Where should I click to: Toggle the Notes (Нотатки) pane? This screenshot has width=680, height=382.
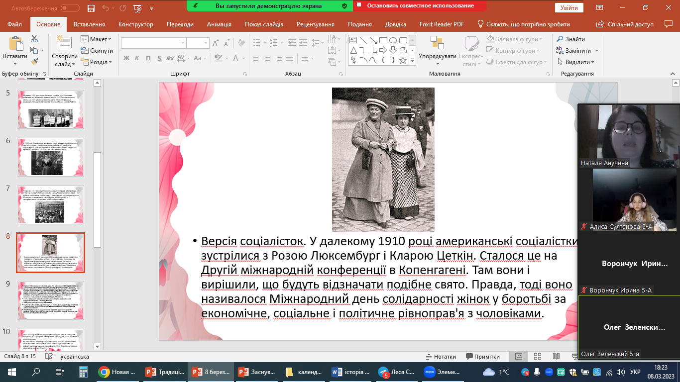441,356
